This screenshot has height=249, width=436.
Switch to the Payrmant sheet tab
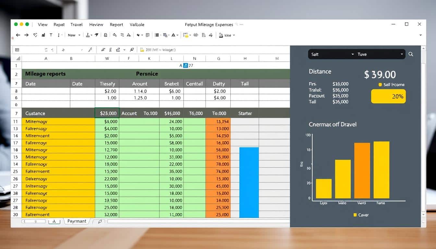(x=77, y=221)
